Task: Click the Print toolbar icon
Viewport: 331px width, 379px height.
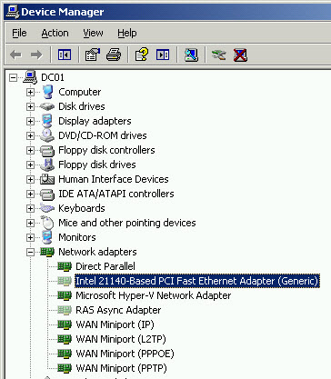Action: pyautogui.click(x=114, y=55)
